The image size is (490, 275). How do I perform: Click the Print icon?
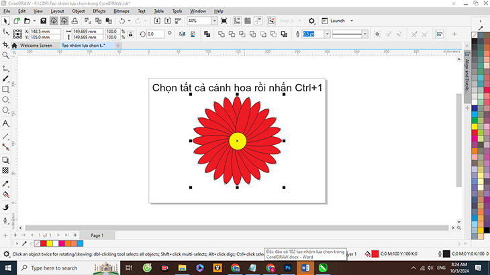(75, 21)
